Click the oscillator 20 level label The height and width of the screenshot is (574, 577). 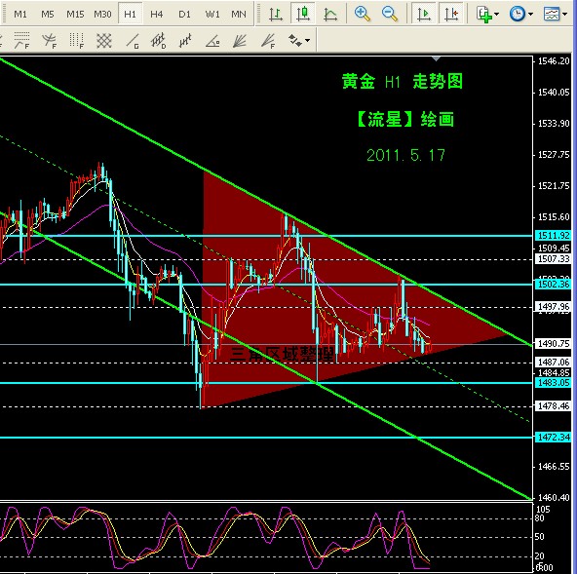(x=539, y=555)
